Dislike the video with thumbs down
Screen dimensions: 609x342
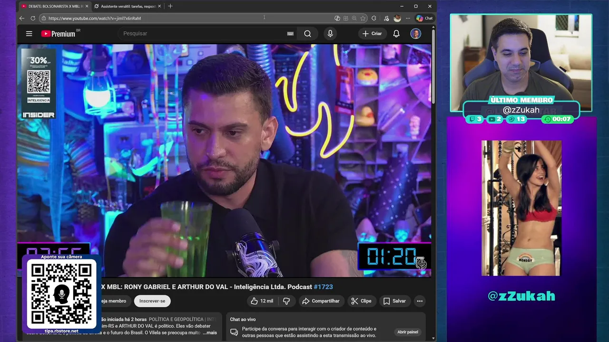tap(286, 301)
